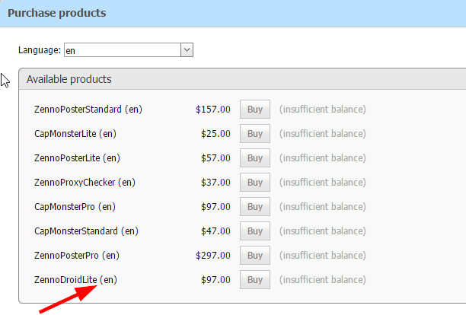This screenshot has width=466, height=315.
Task: Click Buy for CapMonsterLite
Action: [x=254, y=134]
